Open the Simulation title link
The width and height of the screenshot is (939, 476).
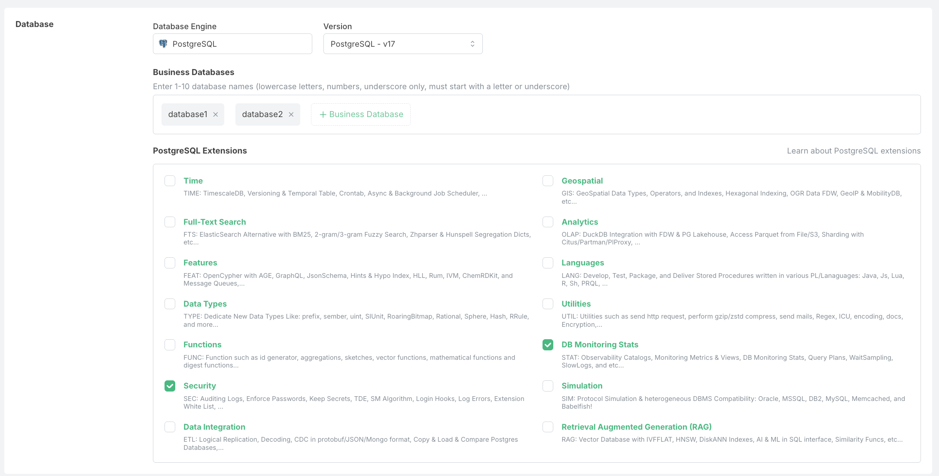[x=582, y=386]
